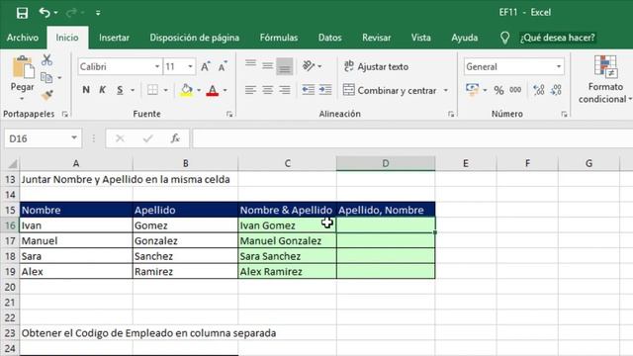Open Número dialog launcher

click(x=564, y=115)
